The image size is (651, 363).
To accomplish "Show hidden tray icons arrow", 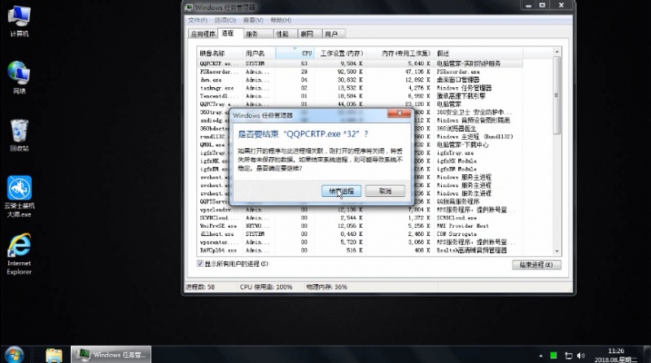I will coord(540,356).
